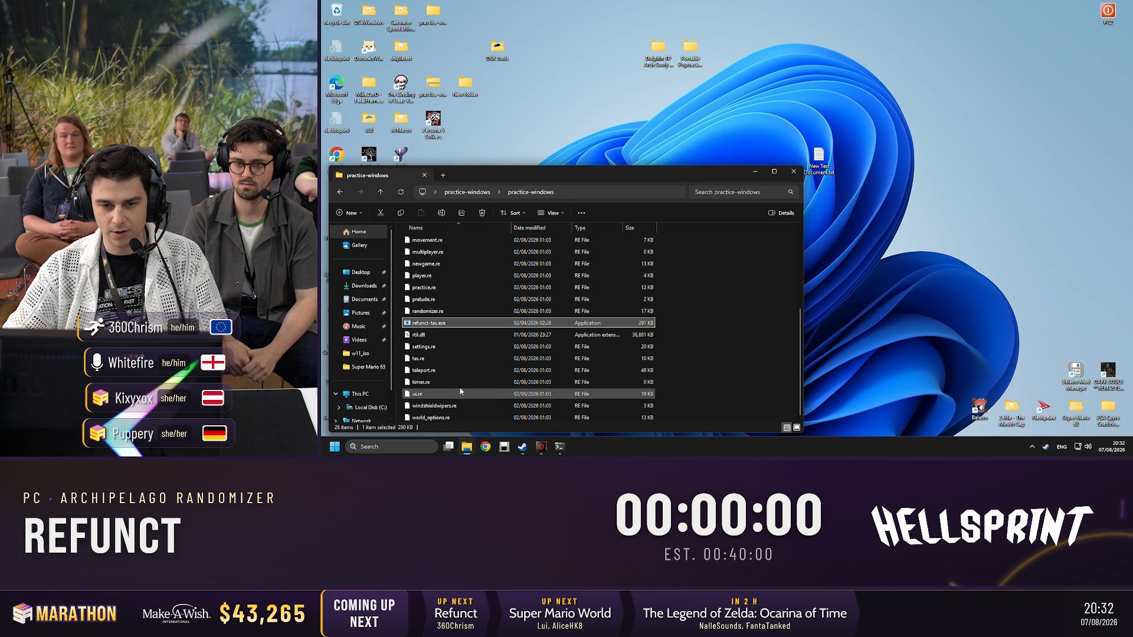Open Balatro desktop shortcut
The width and height of the screenshot is (1133, 637).
point(980,409)
